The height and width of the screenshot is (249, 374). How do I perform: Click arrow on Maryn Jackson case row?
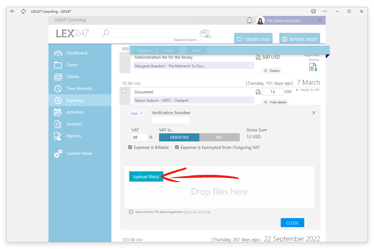point(250,100)
